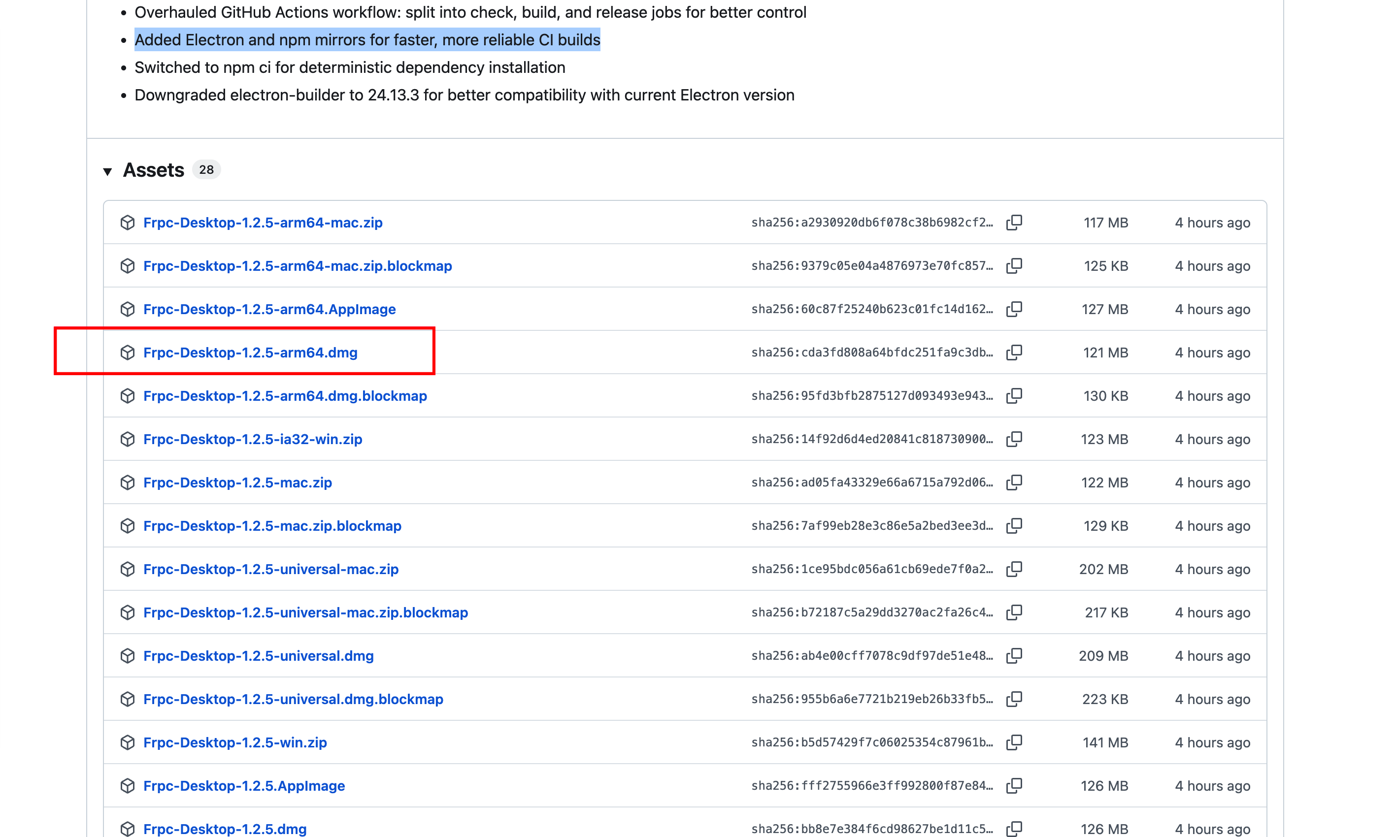
Task: Click the 28 assets count badge
Action: click(206, 170)
